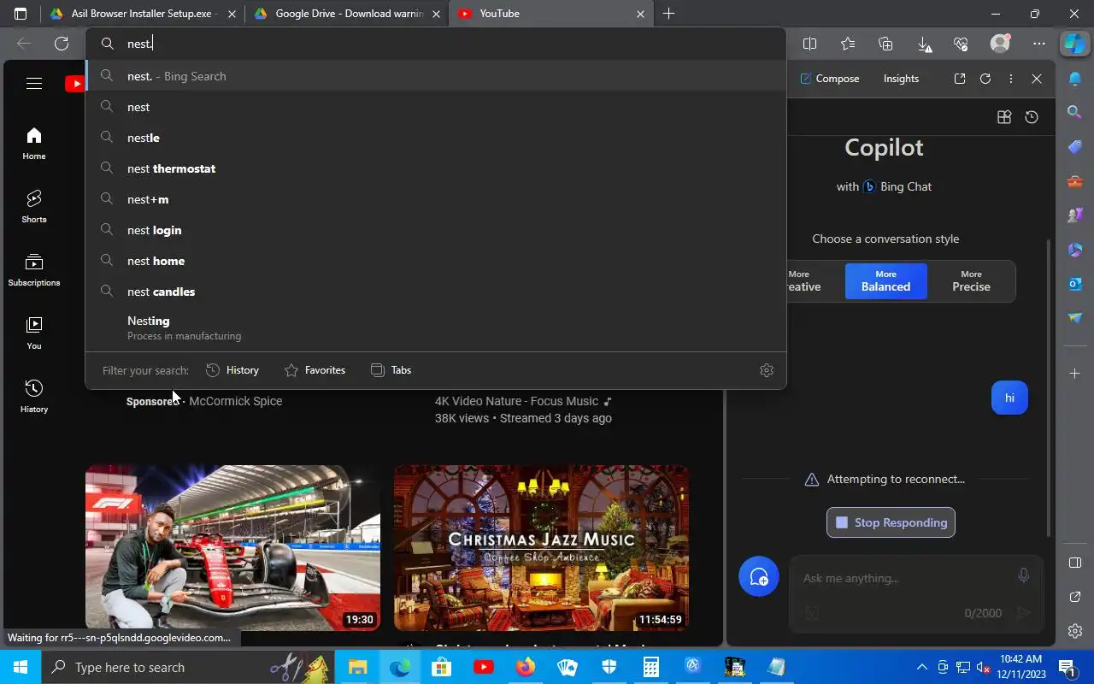Filter search suggestions by Favorites
The image size is (1094, 684).
click(315, 370)
